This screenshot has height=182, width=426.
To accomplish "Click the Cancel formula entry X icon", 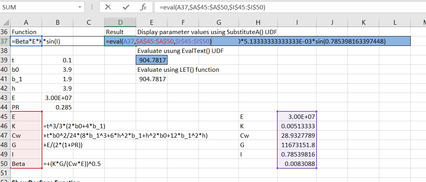I will (108, 7).
